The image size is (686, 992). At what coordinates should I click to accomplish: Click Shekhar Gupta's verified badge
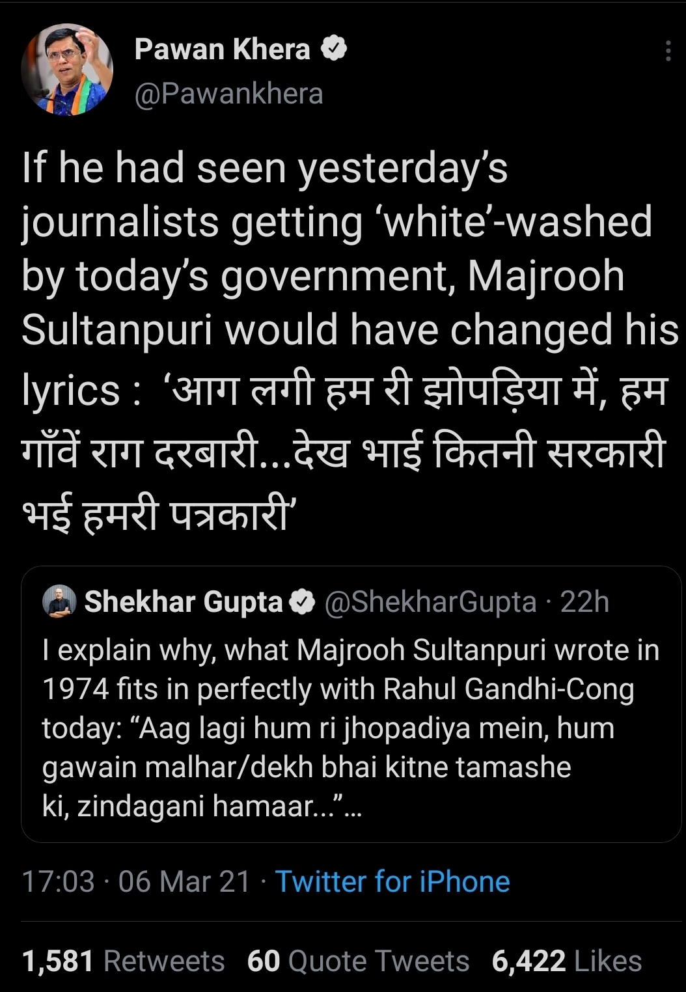click(x=302, y=602)
